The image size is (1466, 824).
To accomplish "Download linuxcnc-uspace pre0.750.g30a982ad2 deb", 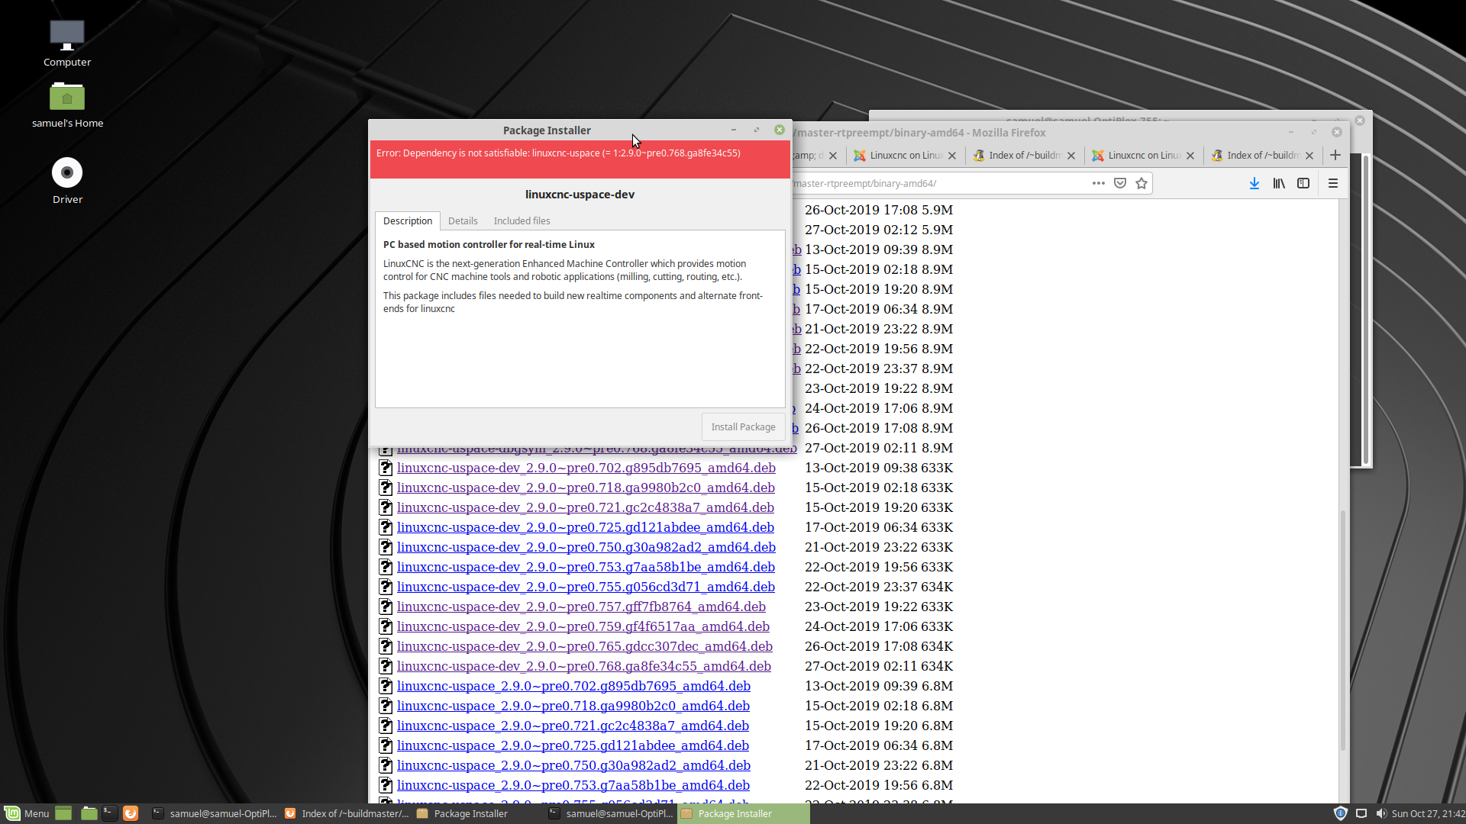I will pyautogui.click(x=573, y=765).
